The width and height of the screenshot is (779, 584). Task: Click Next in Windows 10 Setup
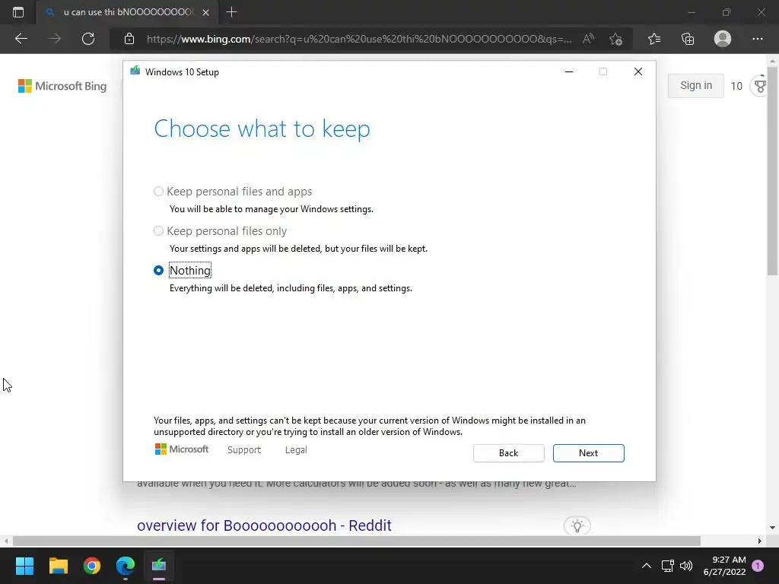pyautogui.click(x=588, y=453)
